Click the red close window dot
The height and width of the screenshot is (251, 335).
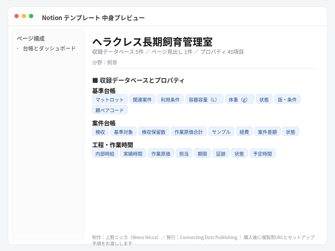tap(17, 16)
